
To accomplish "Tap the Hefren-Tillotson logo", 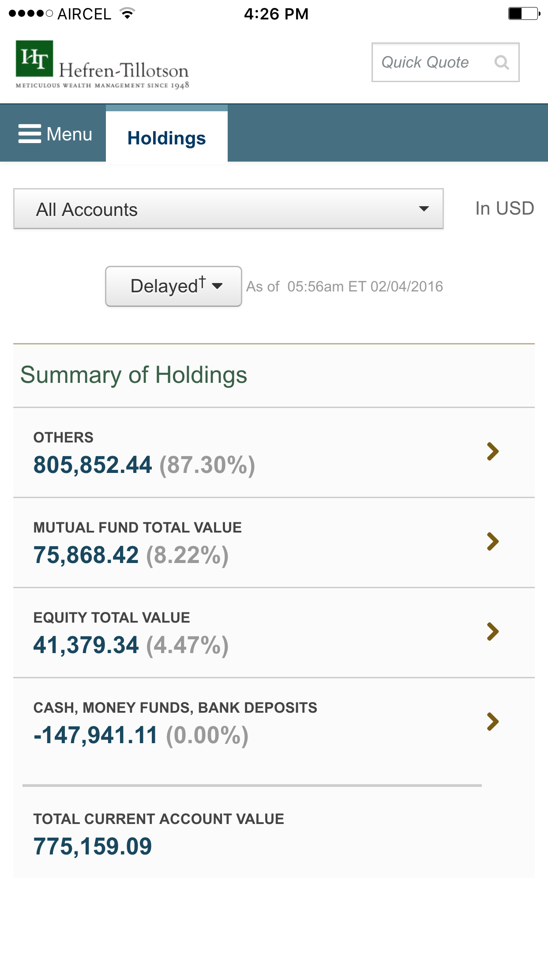I will pyautogui.click(x=102, y=64).
